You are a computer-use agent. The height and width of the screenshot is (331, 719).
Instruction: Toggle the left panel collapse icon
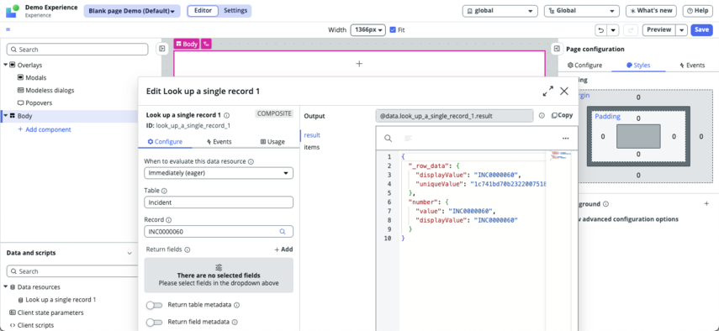pyautogui.click(x=161, y=49)
